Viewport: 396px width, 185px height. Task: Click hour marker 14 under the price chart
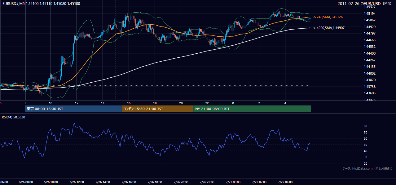[103, 103]
